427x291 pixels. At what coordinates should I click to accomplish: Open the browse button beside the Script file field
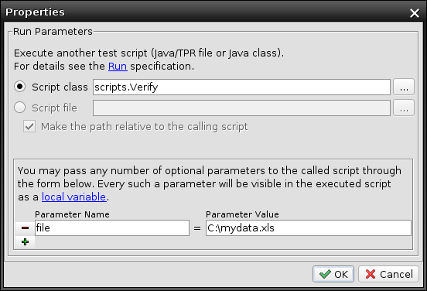click(404, 108)
